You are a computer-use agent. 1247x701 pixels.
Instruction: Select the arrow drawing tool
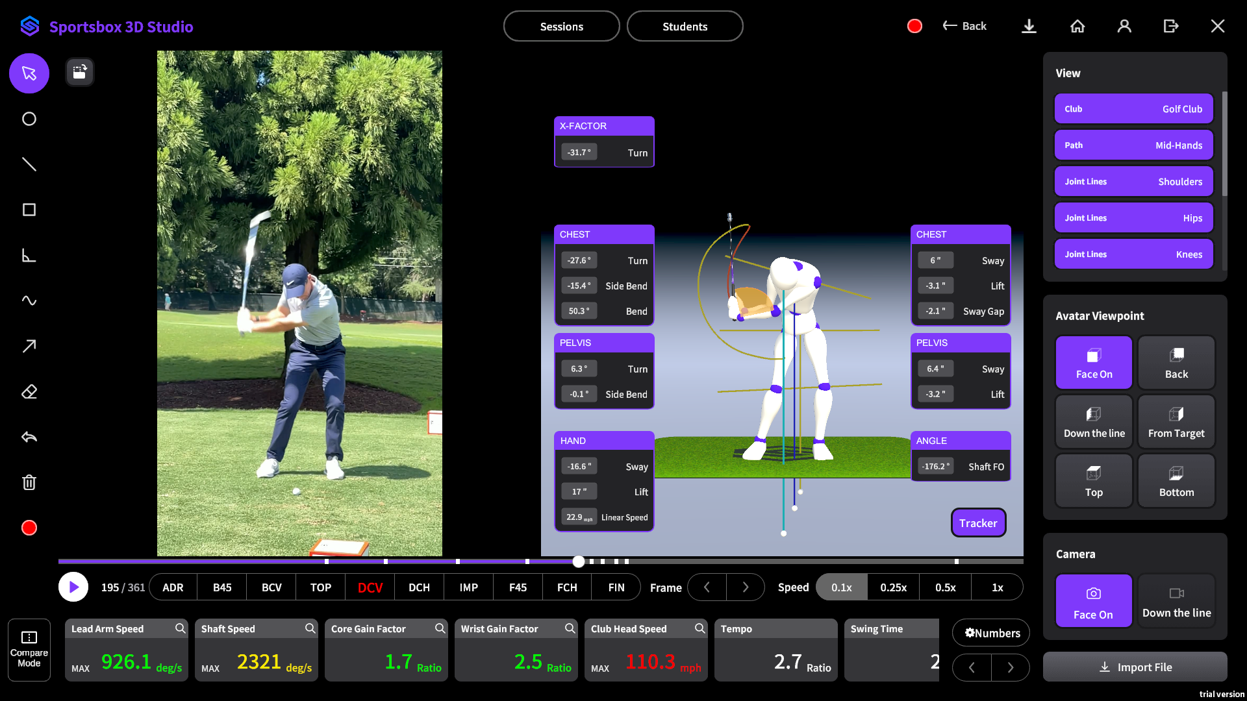(x=29, y=346)
